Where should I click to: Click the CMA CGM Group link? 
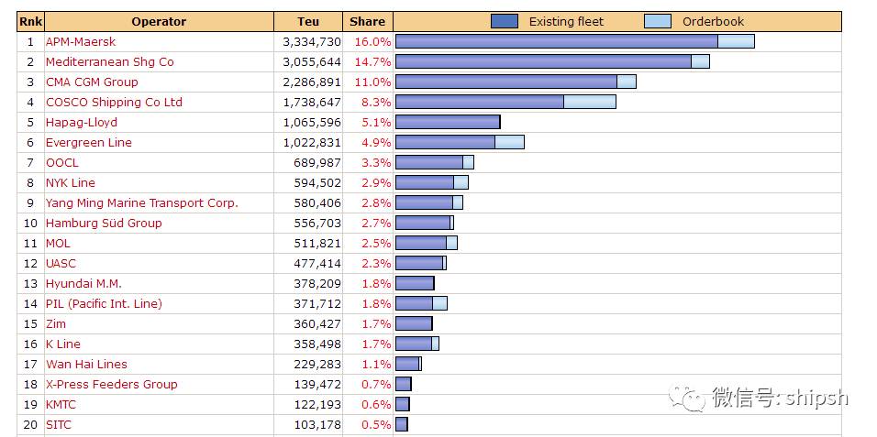point(92,82)
